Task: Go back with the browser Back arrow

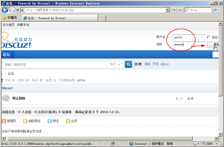Action: (5, 10)
